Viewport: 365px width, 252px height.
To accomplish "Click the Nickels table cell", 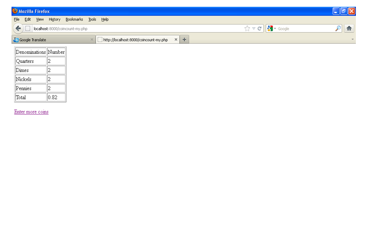I will coord(31,79).
